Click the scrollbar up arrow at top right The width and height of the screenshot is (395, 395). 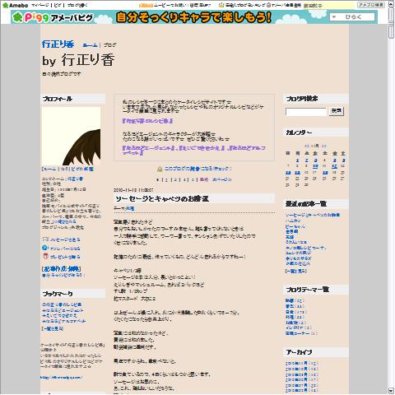coord(391,4)
